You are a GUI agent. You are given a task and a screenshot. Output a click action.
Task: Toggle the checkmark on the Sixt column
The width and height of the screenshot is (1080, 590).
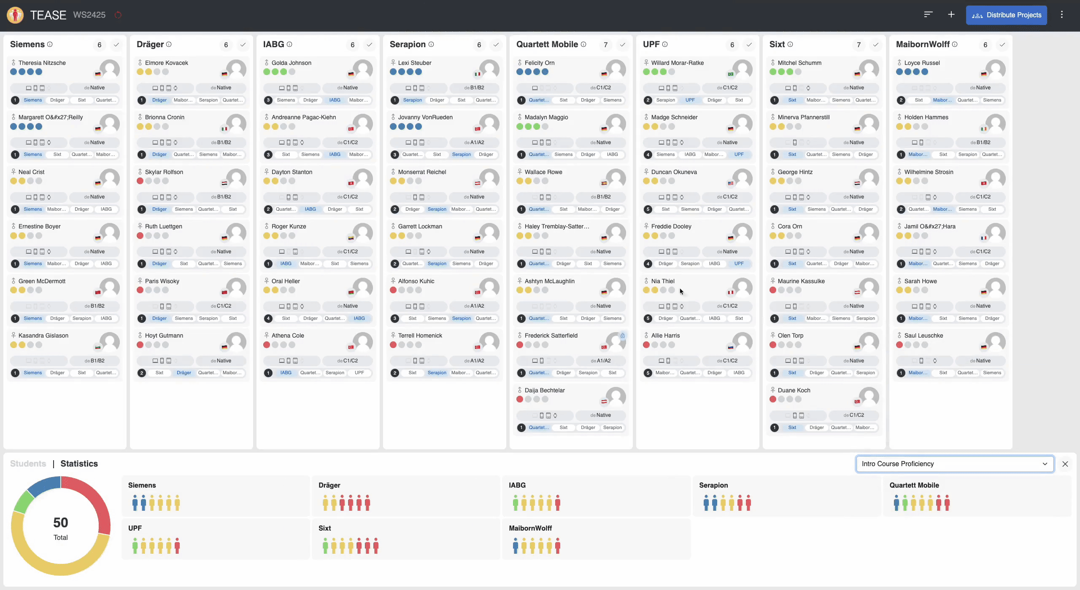click(x=876, y=45)
